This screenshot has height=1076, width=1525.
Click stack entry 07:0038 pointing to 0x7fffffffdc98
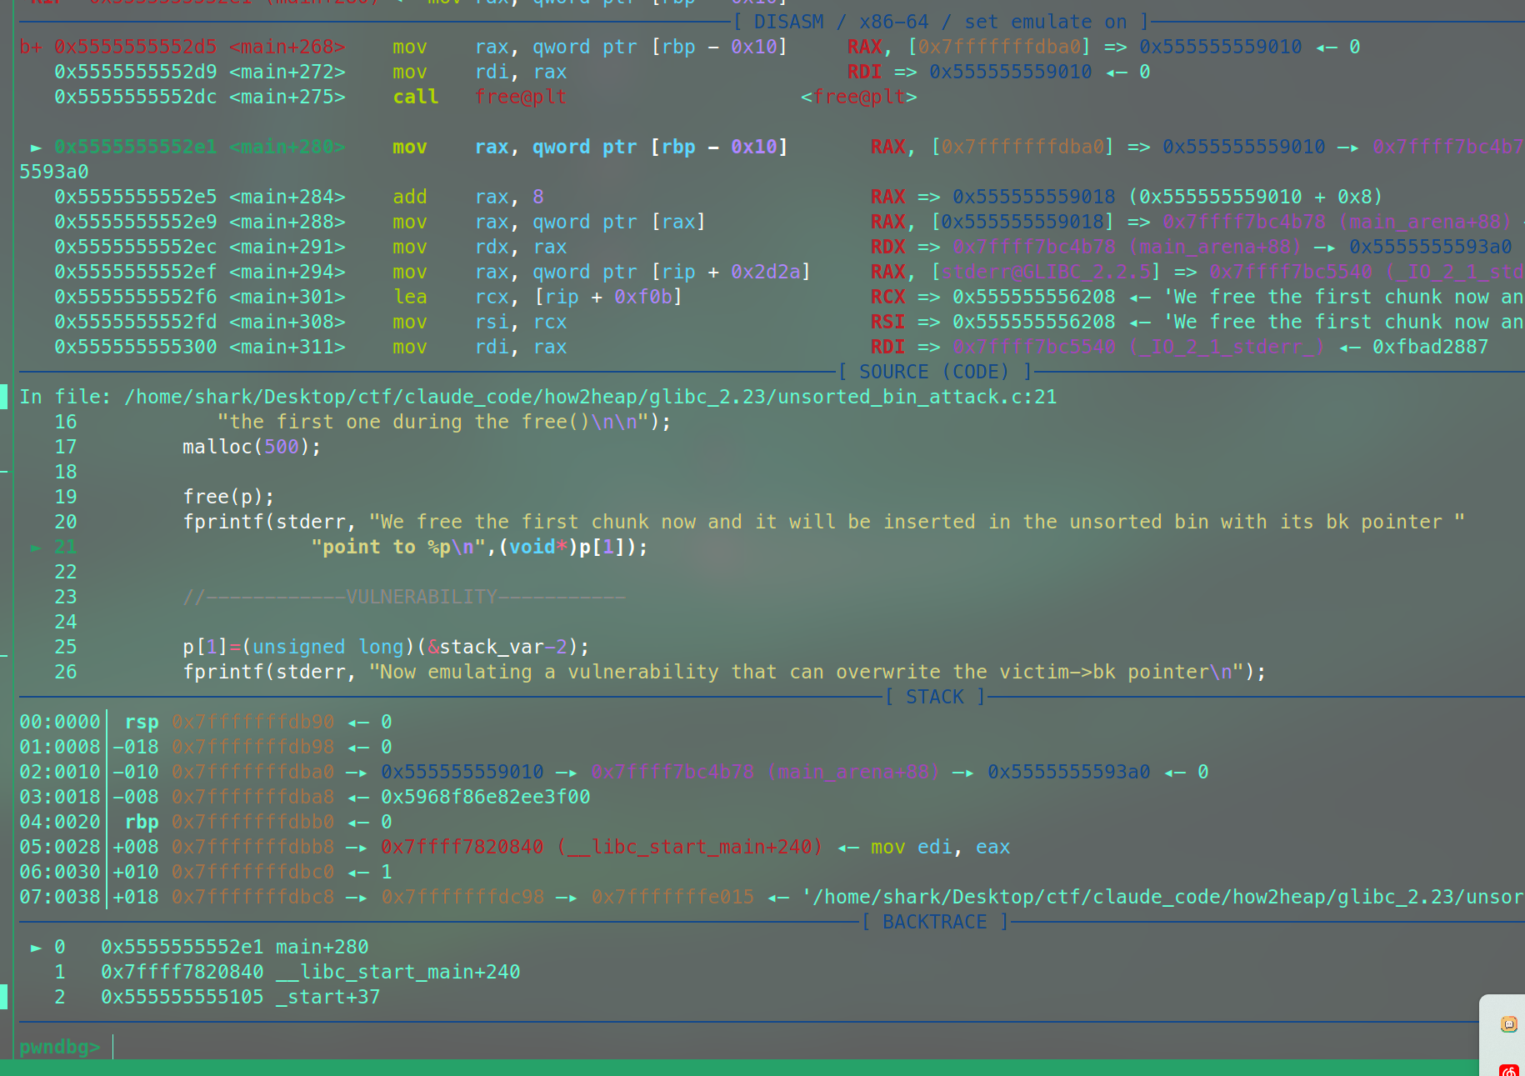462,897
